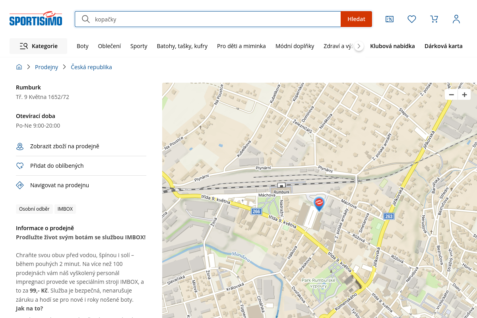Open the Sporty menu item
477x318 pixels.
[x=139, y=46]
